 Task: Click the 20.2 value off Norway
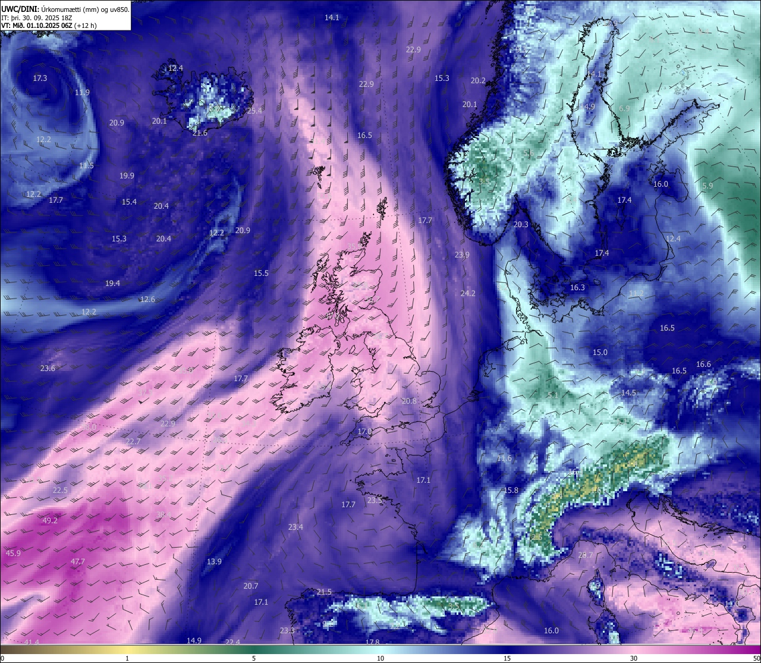478,80
